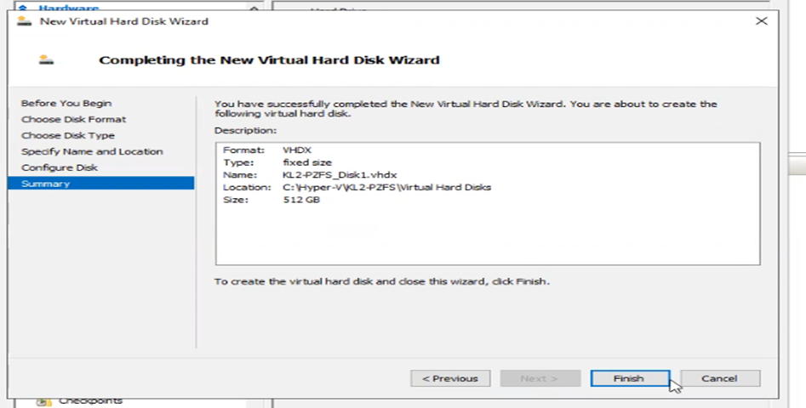Open the Choose Disk Format step
806x408 pixels.
click(73, 119)
